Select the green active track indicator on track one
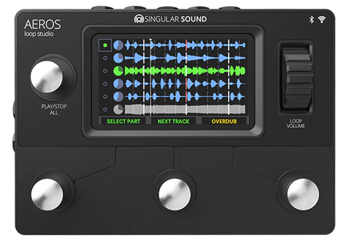 (105, 45)
